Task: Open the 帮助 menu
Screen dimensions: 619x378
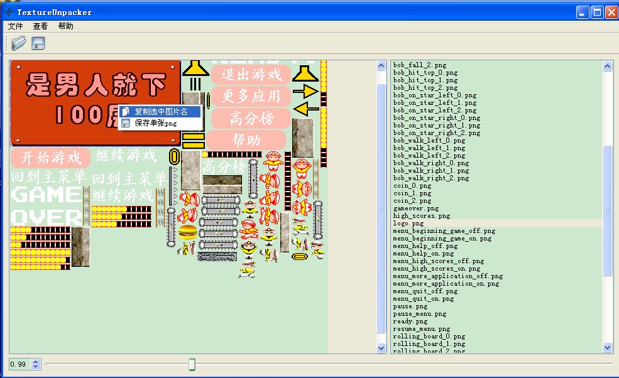Action: (65, 26)
